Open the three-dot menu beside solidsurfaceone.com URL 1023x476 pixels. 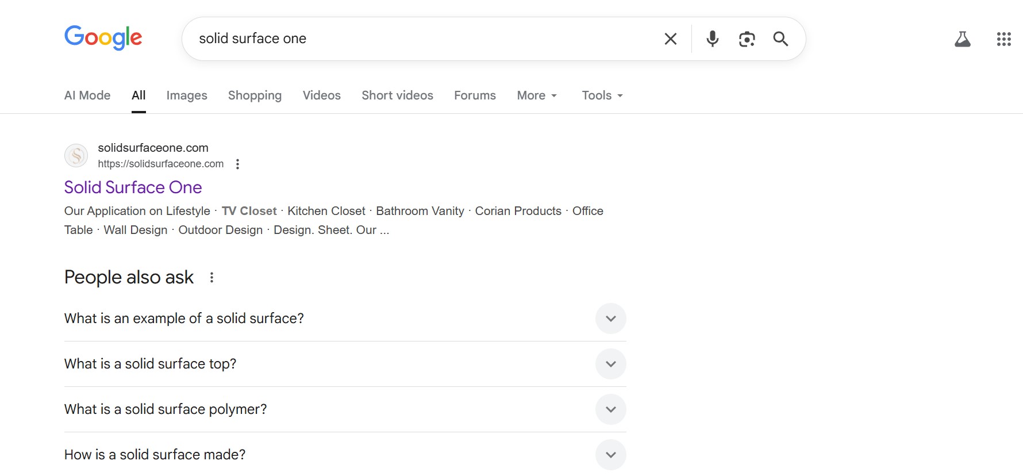tap(237, 164)
